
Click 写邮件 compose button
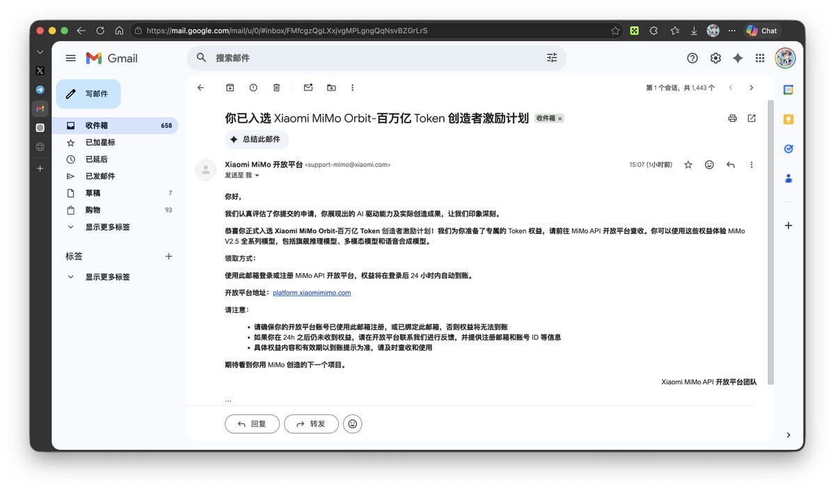[x=88, y=94]
